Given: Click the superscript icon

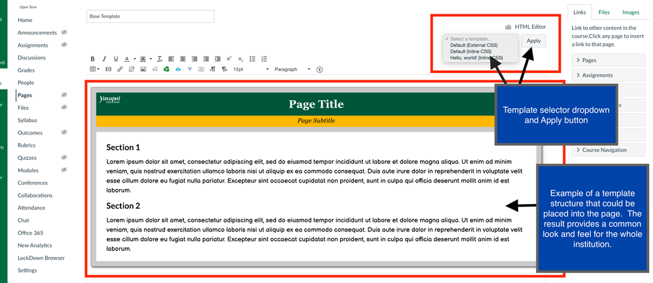Looking at the screenshot, I should click(229, 59).
